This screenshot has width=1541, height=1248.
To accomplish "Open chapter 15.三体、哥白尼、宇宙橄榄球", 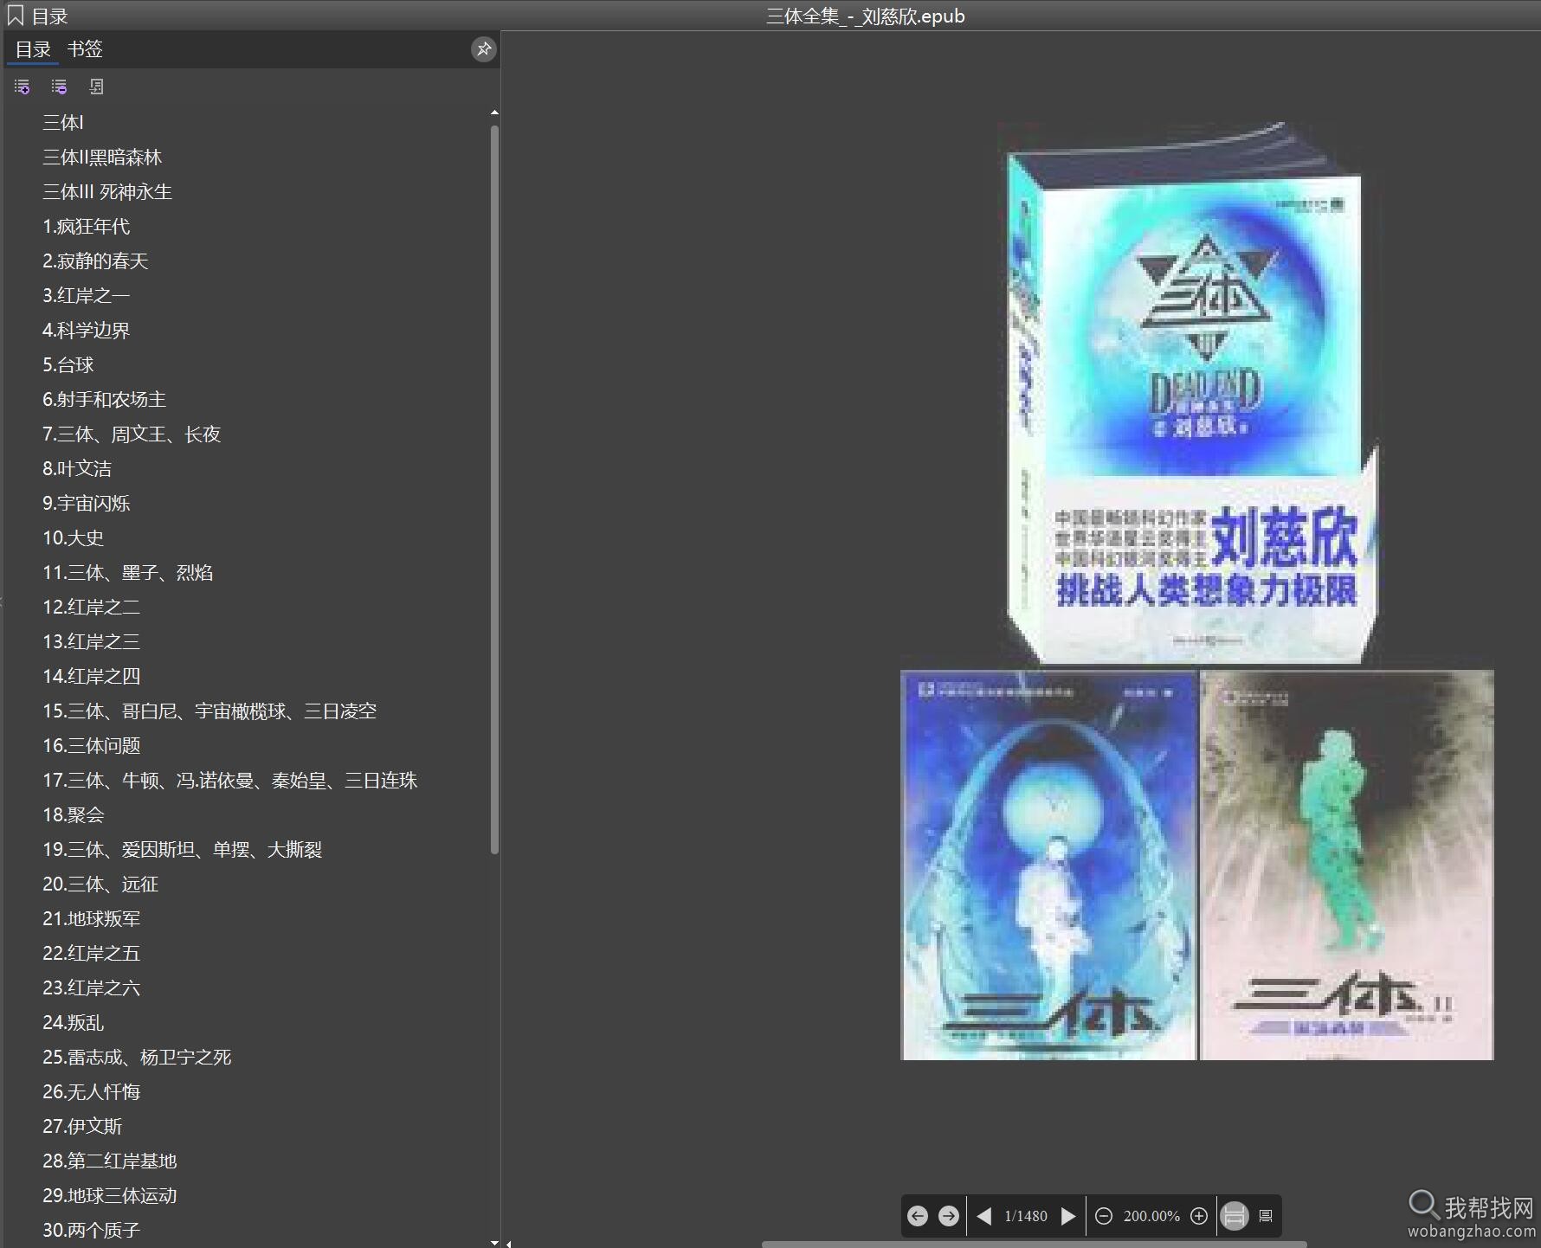I will coord(210,711).
